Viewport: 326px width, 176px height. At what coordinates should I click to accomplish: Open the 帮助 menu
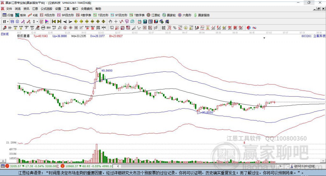(98, 9)
